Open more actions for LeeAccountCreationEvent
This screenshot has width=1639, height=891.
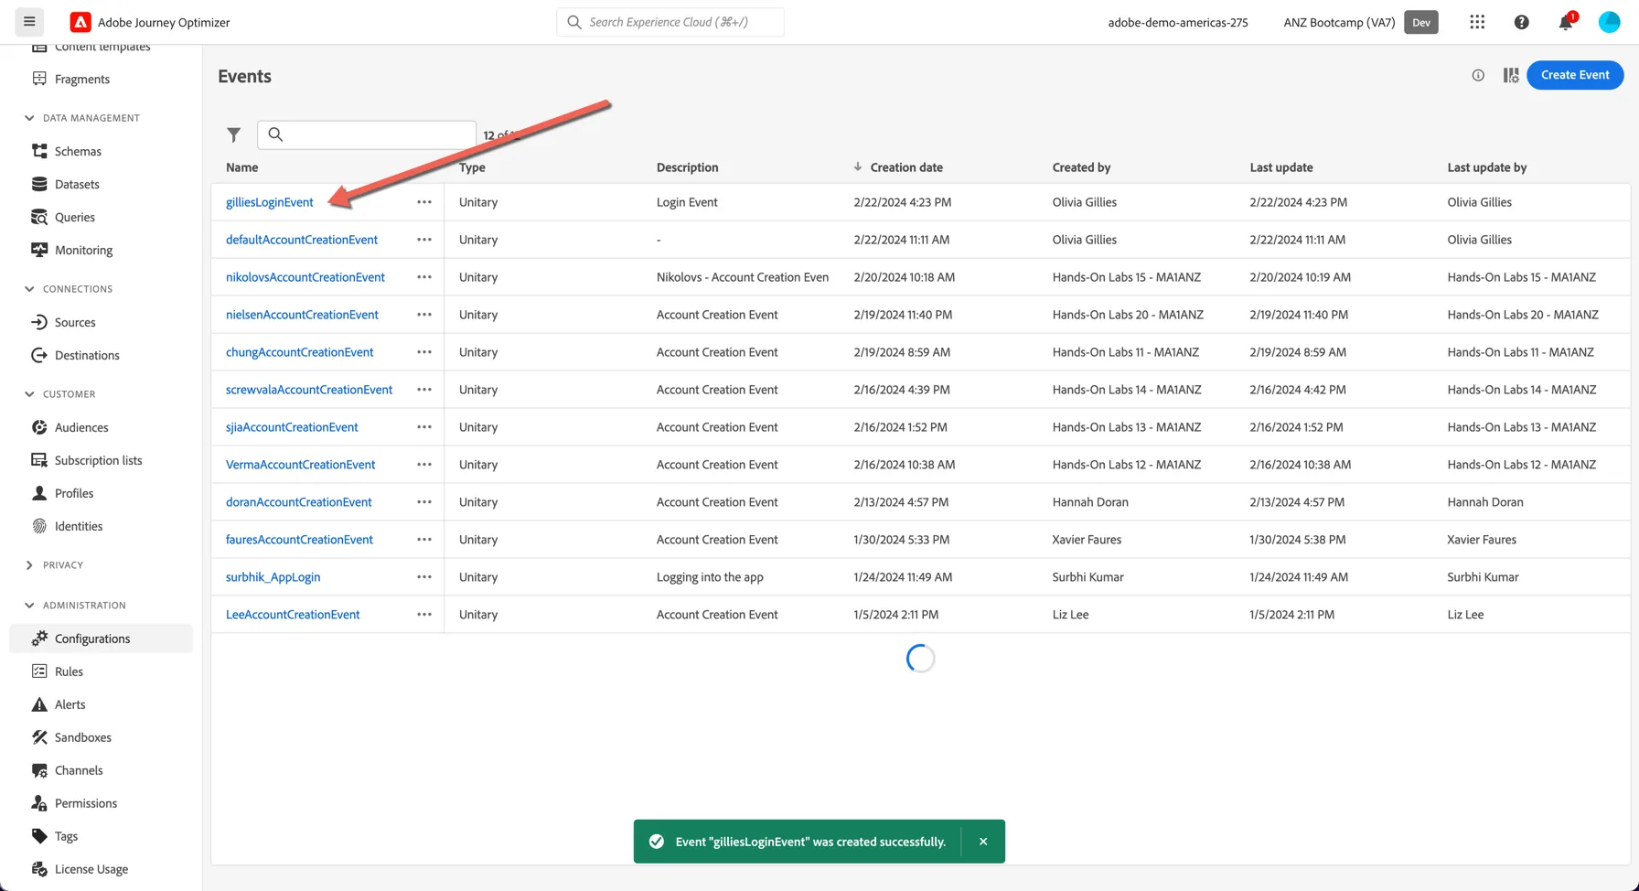424,615
